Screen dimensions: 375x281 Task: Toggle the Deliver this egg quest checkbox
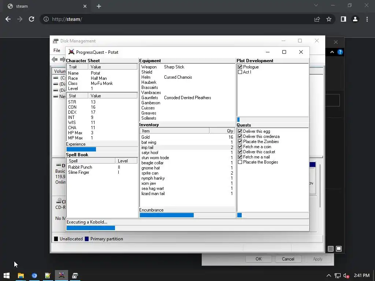pos(240,131)
